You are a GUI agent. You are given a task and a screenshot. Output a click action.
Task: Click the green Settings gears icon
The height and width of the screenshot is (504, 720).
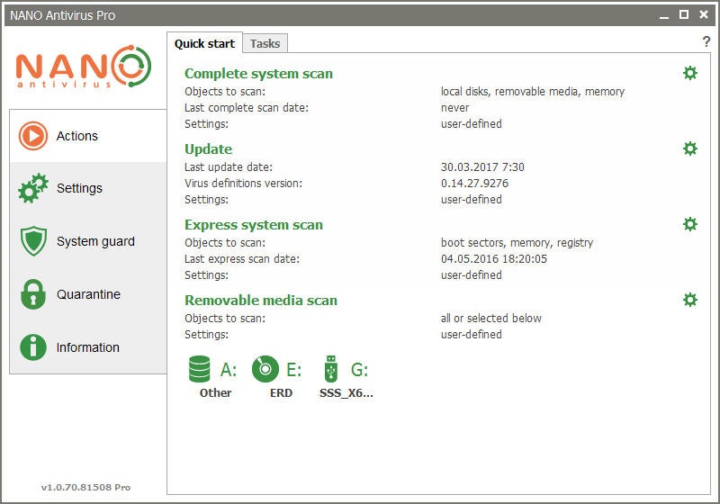33,188
